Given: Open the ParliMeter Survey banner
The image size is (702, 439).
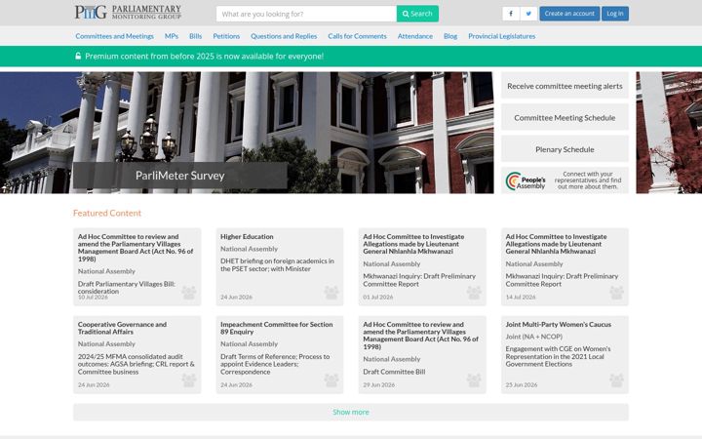Looking at the screenshot, I should [180, 176].
